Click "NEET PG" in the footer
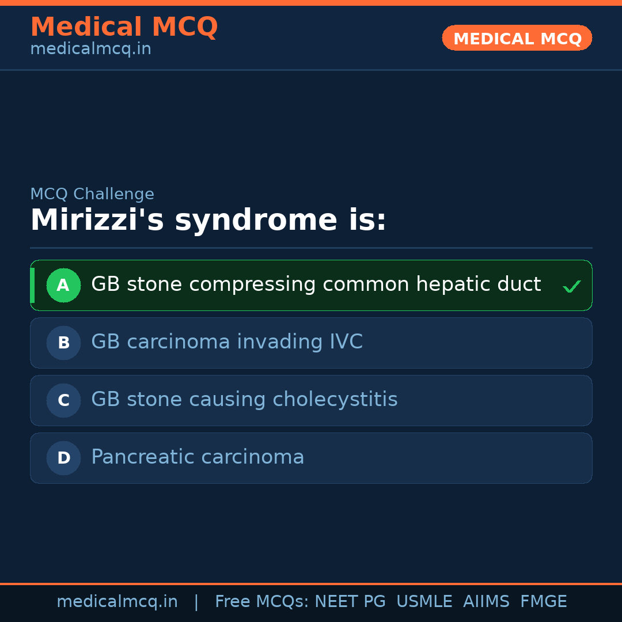 350,602
